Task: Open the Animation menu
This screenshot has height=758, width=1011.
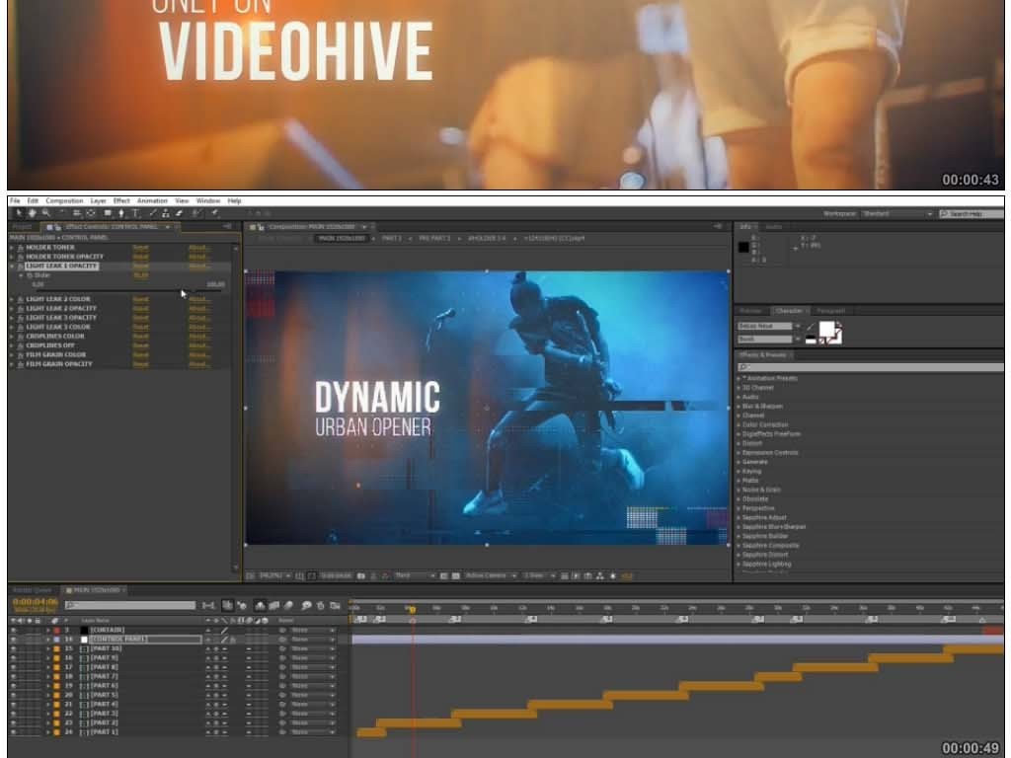Action: coord(152,201)
